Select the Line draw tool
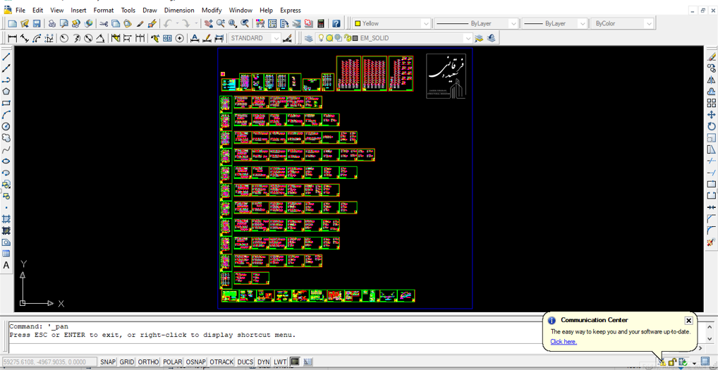This screenshot has height=370, width=718. coord(6,56)
